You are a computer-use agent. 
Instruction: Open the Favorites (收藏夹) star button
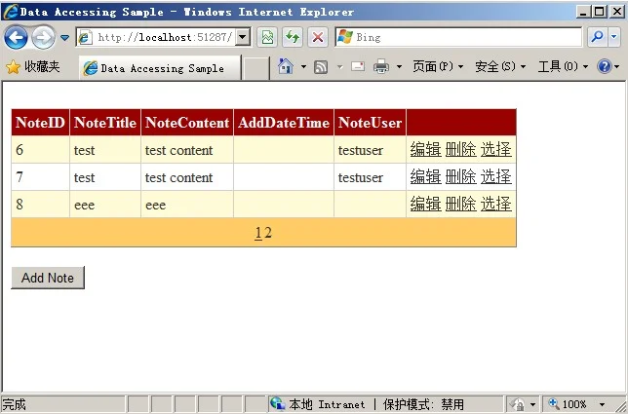[x=33, y=66]
